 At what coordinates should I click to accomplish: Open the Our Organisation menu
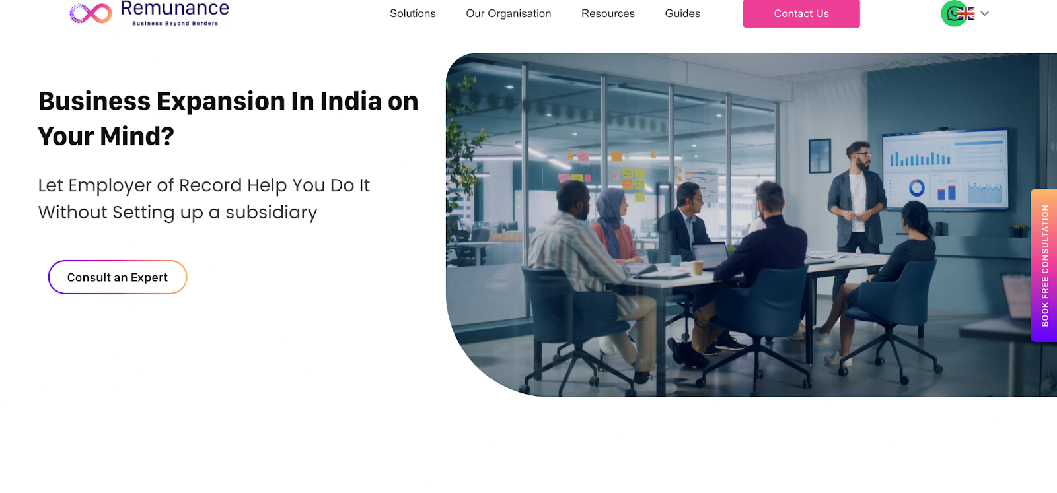pyautogui.click(x=508, y=13)
